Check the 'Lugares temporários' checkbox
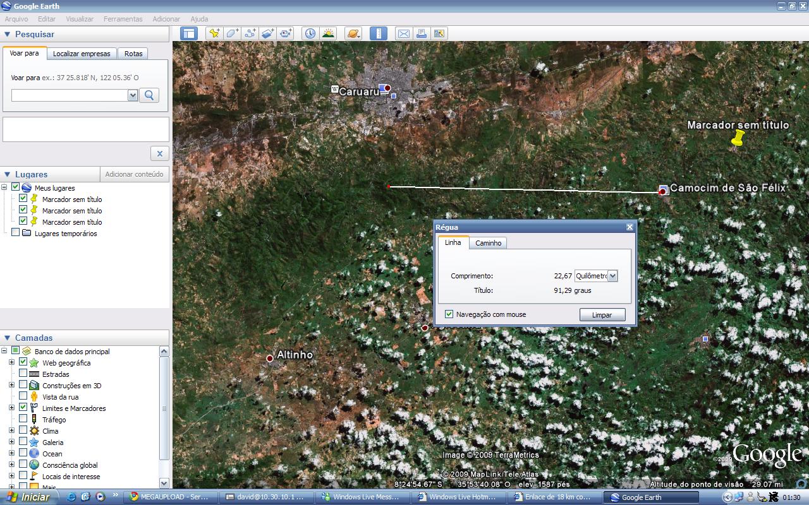 [x=16, y=233]
